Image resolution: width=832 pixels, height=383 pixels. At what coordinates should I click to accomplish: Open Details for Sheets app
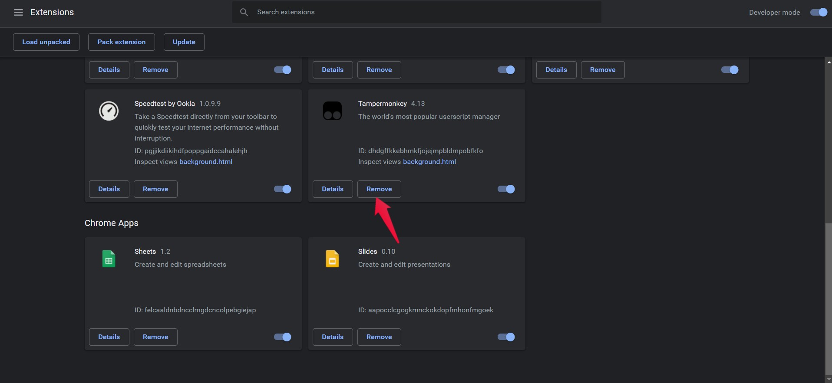click(109, 337)
